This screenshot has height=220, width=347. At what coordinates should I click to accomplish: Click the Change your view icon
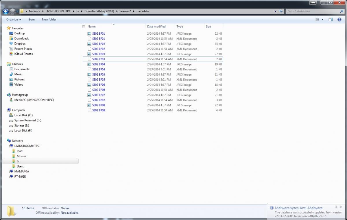pos(317,19)
